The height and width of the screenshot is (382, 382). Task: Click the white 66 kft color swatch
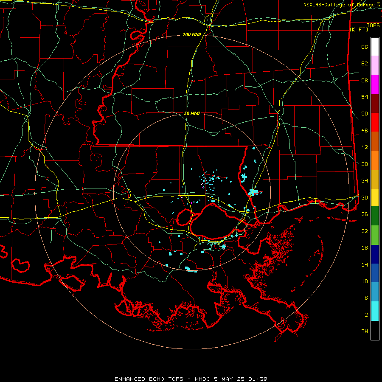(375, 47)
